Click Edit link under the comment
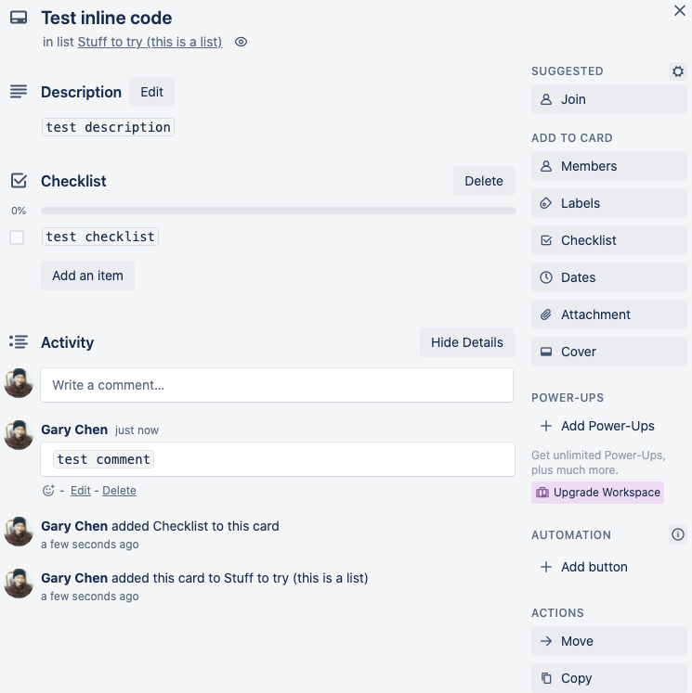Viewport: 692px width, 693px height. coord(81,491)
